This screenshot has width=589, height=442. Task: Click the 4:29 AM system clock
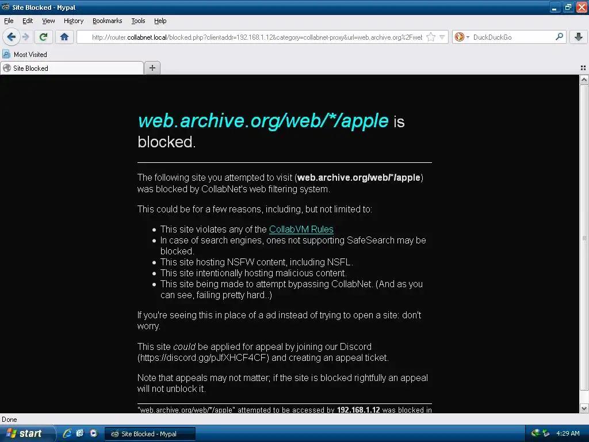coord(568,433)
